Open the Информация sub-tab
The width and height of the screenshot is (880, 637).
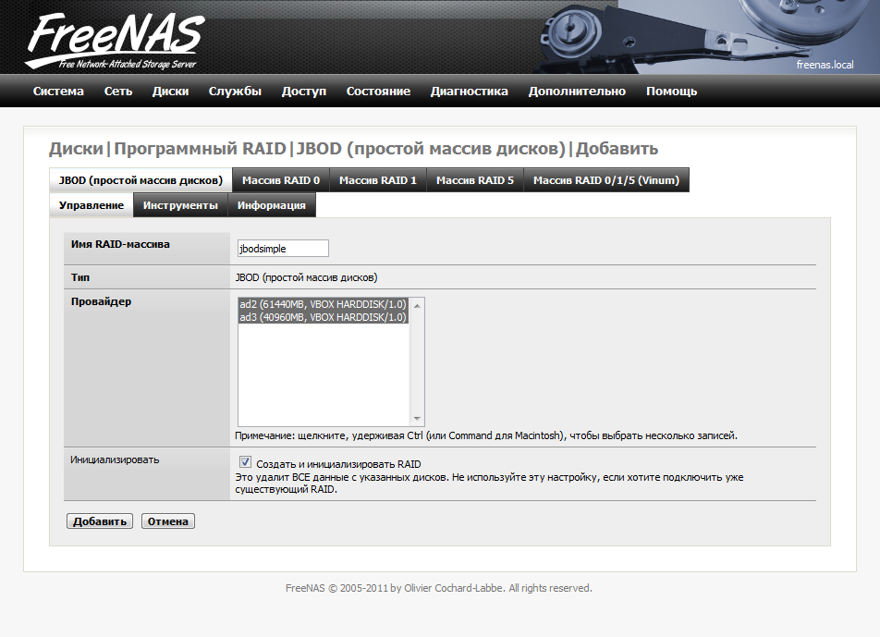tap(272, 205)
